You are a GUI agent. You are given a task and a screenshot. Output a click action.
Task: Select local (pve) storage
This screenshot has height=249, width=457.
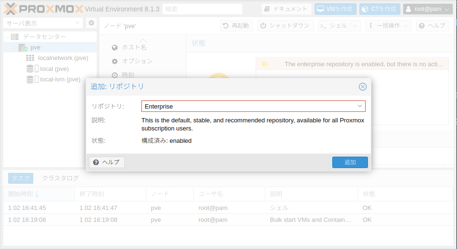(x=54, y=69)
